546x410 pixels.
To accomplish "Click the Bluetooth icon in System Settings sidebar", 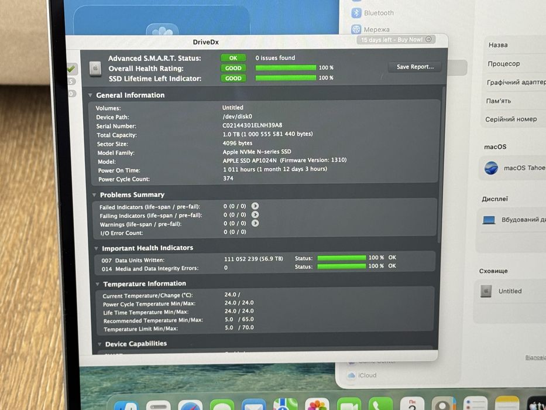I will [x=356, y=13].
